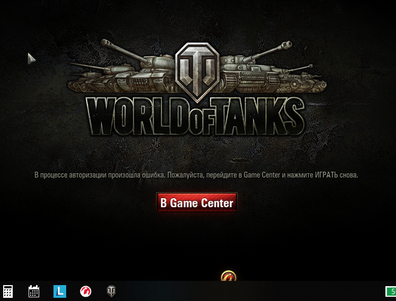The height and width of the screenshot is (301, 396).
Task: Launch the blue L app icon
Action: 60,291
